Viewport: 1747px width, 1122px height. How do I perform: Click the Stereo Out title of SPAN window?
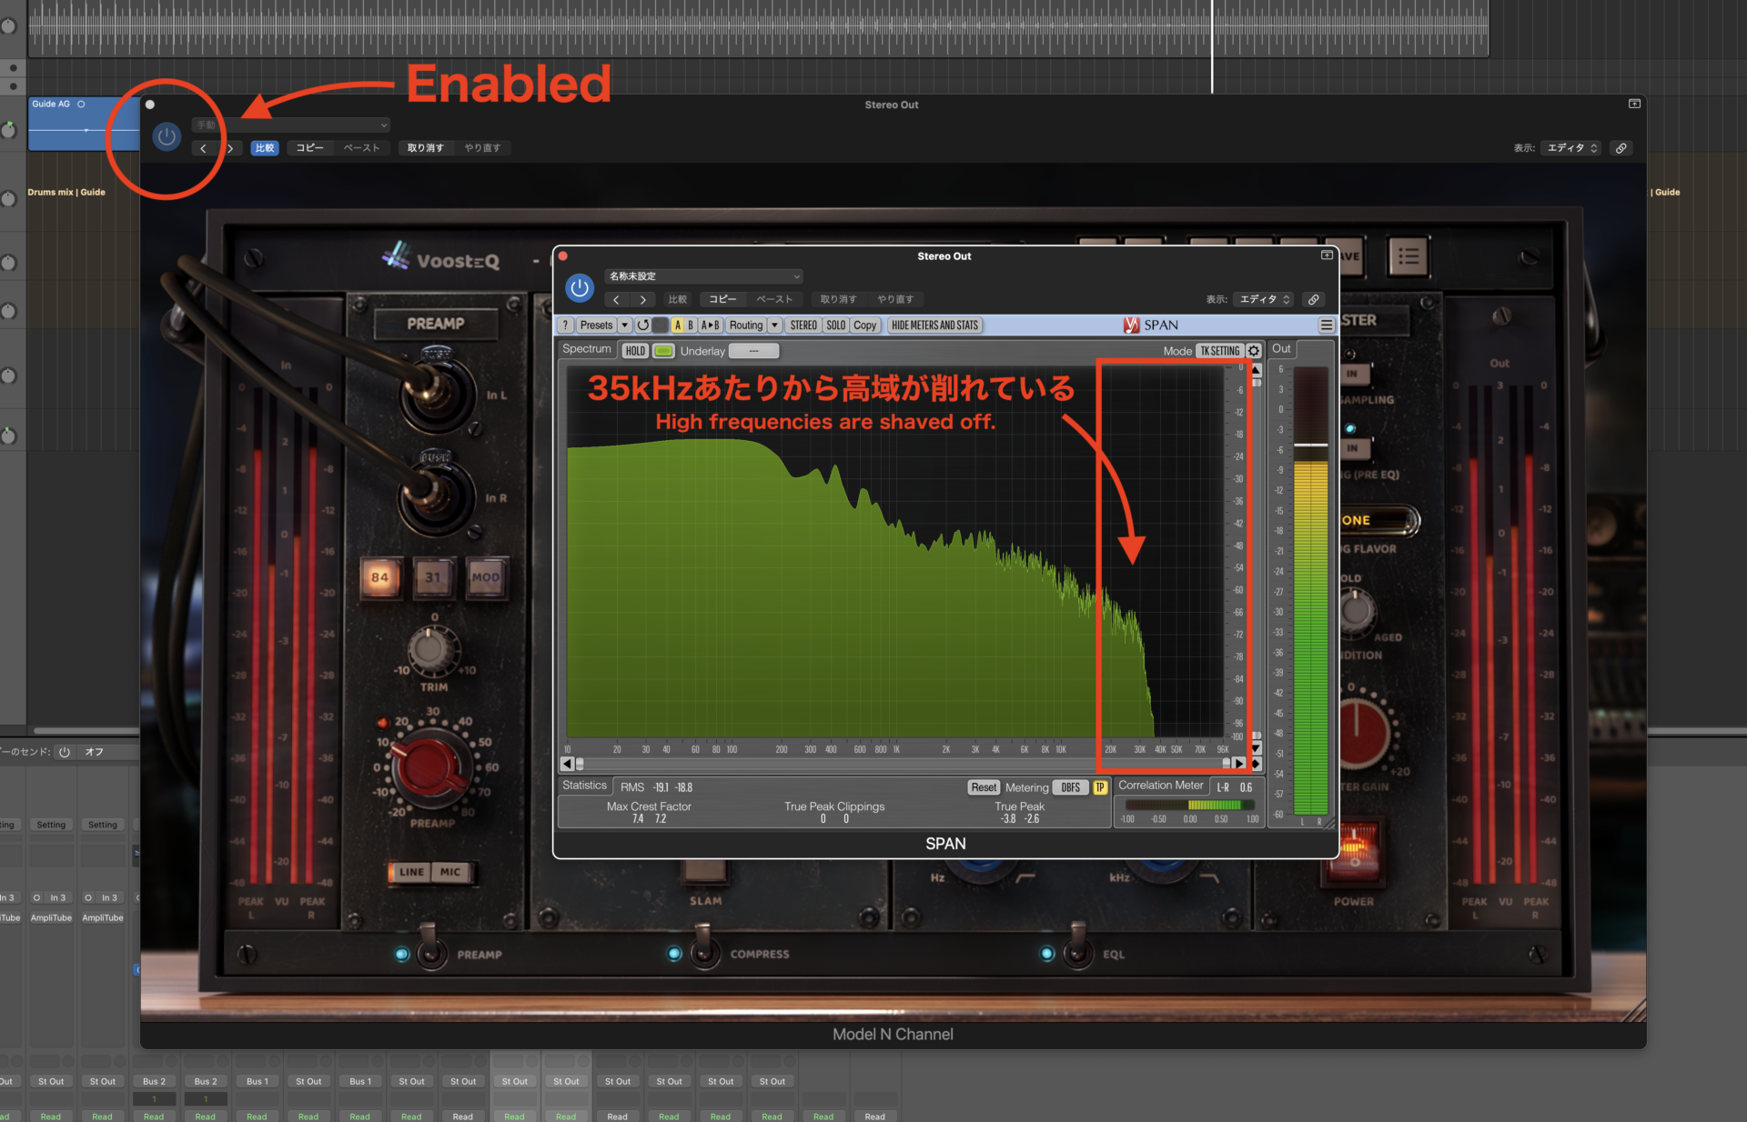tap(944, 256)
